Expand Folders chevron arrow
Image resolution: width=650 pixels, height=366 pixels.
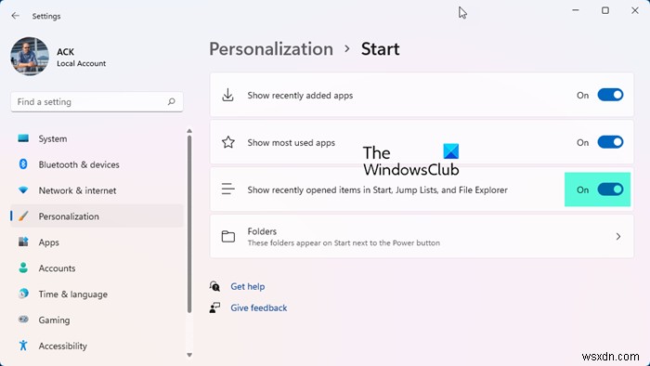(618, 237)
